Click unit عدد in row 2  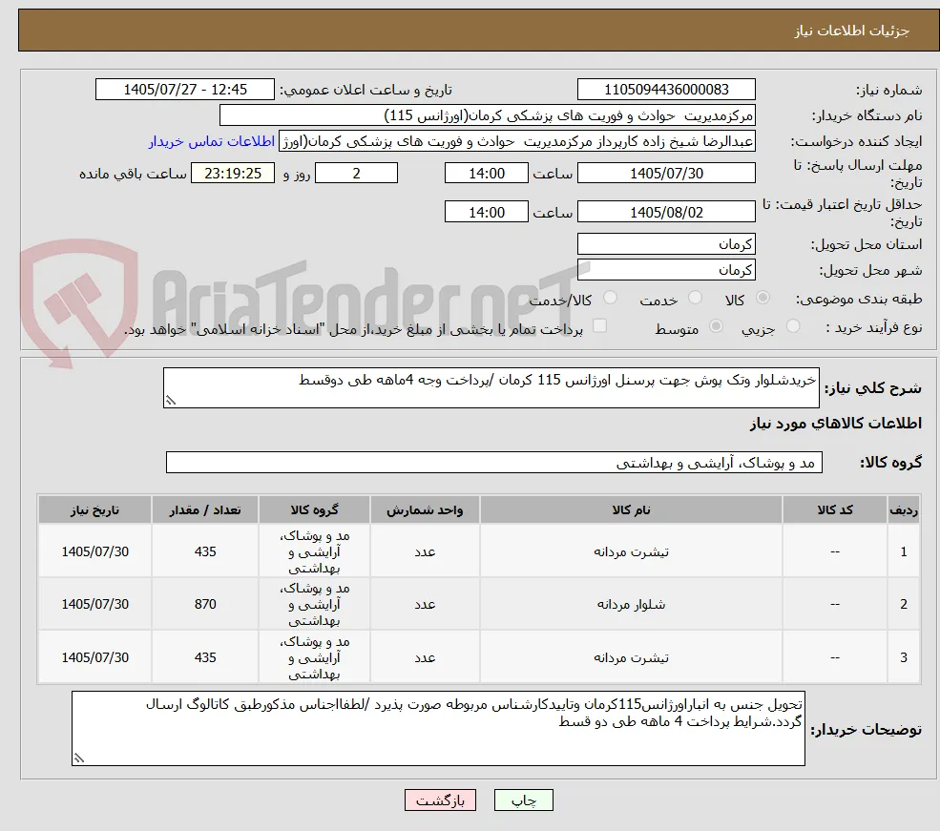(425, 605)
